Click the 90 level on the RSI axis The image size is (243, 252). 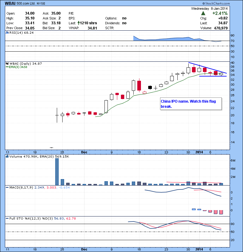coord(232,35)
